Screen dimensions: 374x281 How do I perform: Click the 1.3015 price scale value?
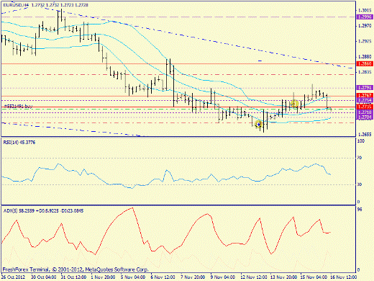(365, 10)
